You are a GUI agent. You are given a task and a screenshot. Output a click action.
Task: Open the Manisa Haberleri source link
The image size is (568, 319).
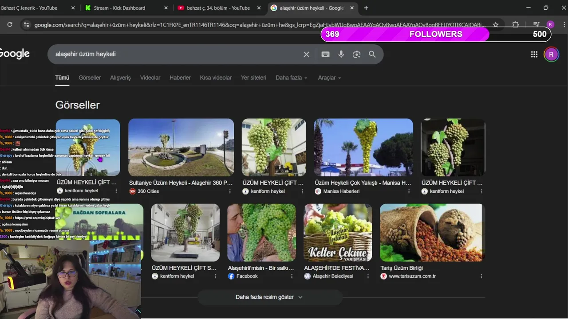click(x=341, y=191)
